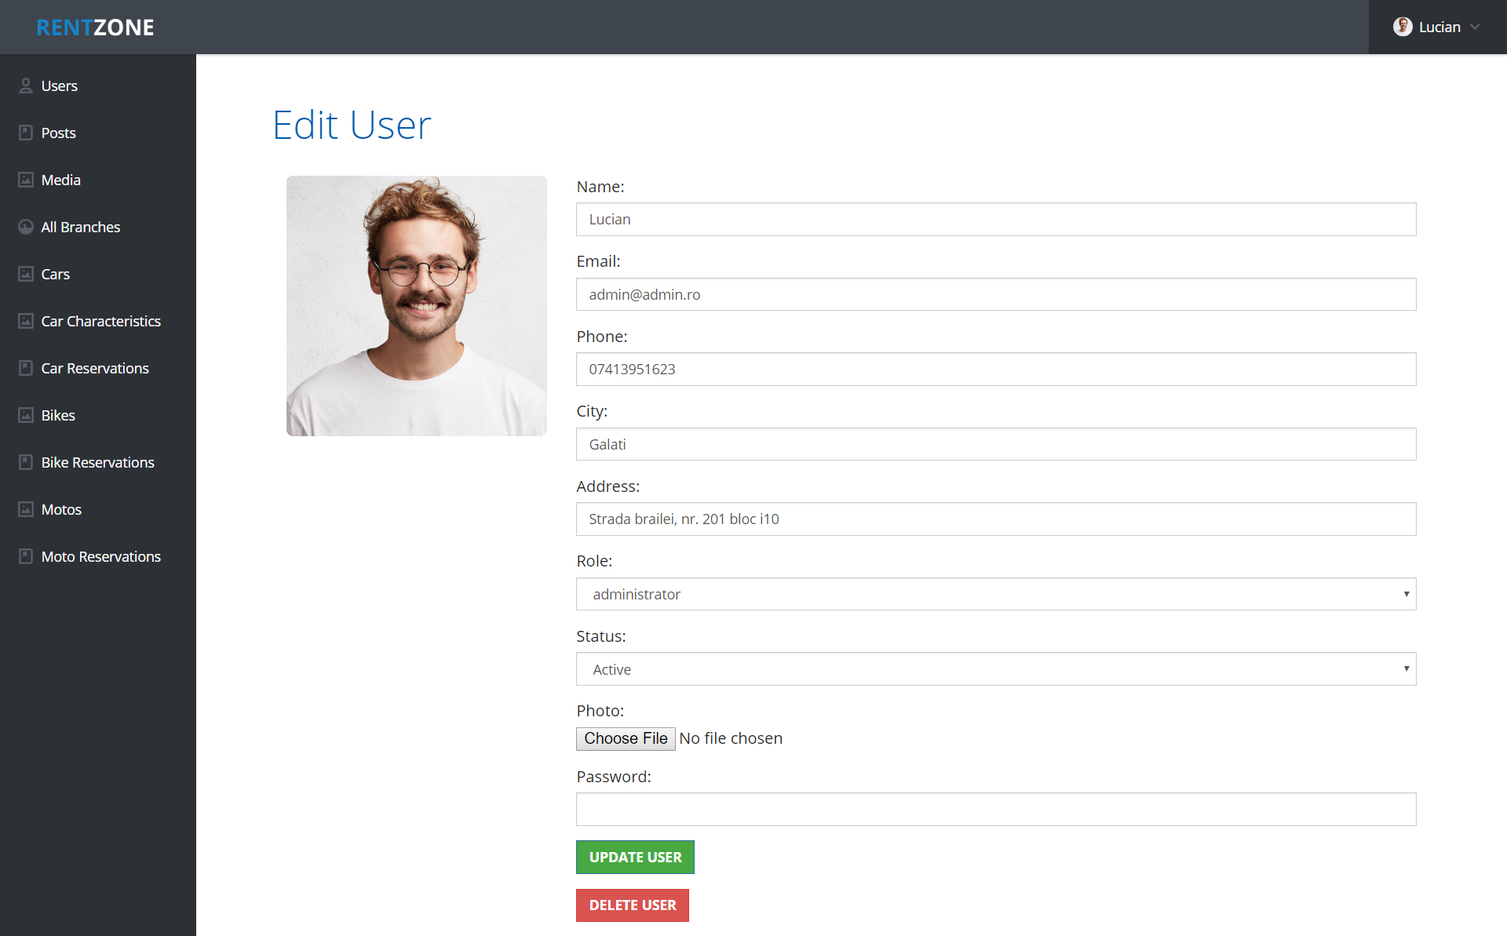Viewport: 1507px width, 936px height.
Task: Click the Car Reservations icon in sidebar
Action: click(x=26, y=368)
